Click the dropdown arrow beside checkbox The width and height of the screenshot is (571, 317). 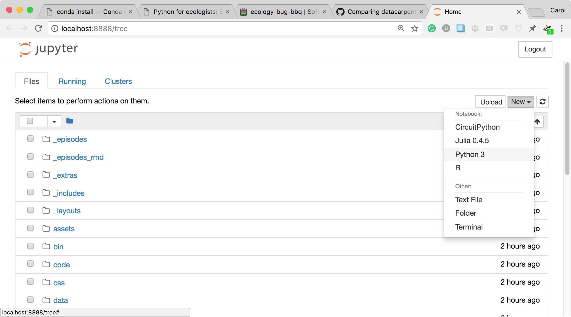pyautogui.click(x=54, y=121)
